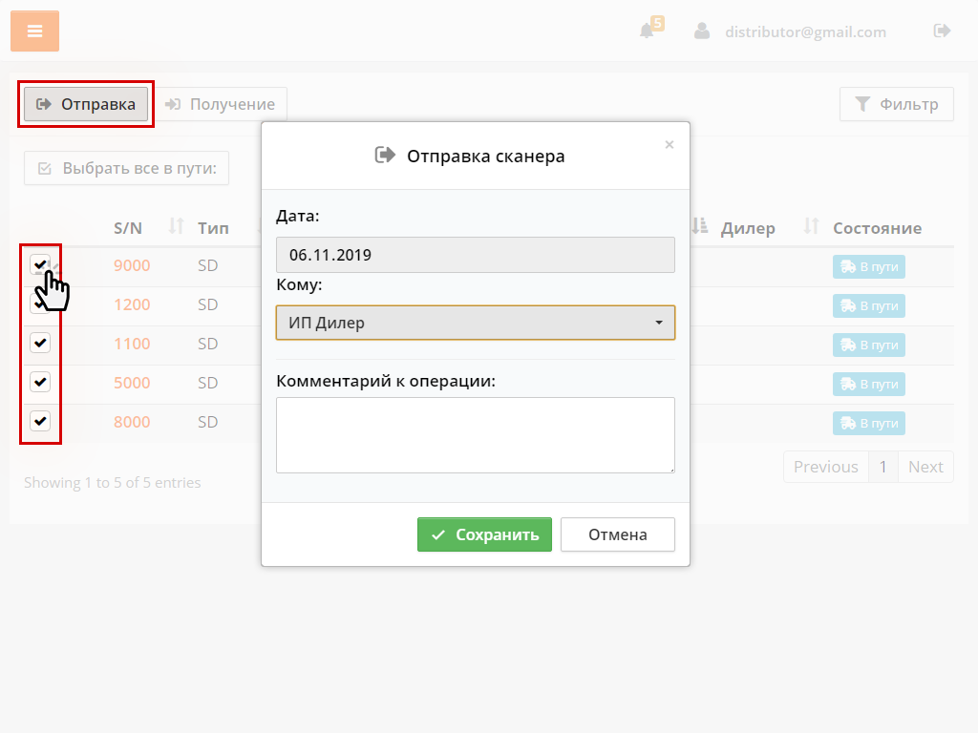This screenshot has height=733, width=978.
Task: Click the Отмена cancel button
Action: pos(617,534)
